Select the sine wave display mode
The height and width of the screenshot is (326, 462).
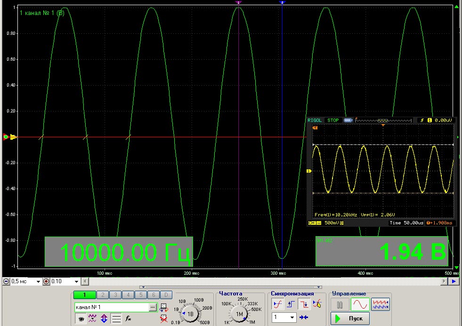click(x=360, y=304)
